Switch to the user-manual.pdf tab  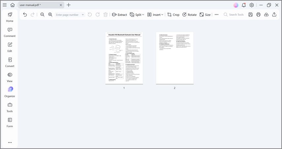click(x=41, y=5)
